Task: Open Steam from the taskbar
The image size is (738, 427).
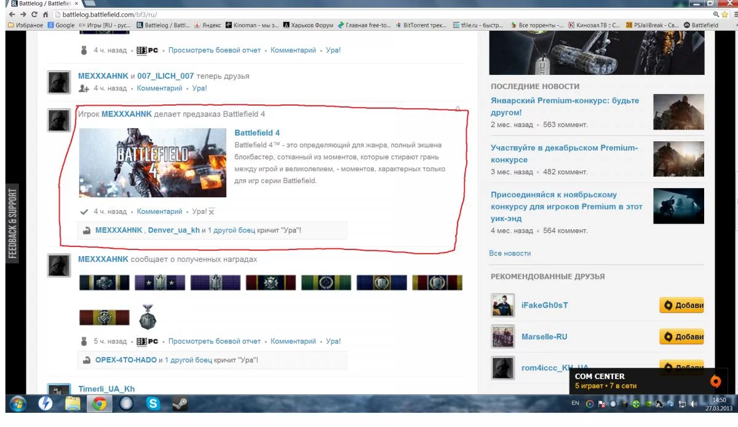Action: pos(180,404)
